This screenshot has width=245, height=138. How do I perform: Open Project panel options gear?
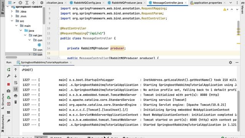(x=42, y=3)
